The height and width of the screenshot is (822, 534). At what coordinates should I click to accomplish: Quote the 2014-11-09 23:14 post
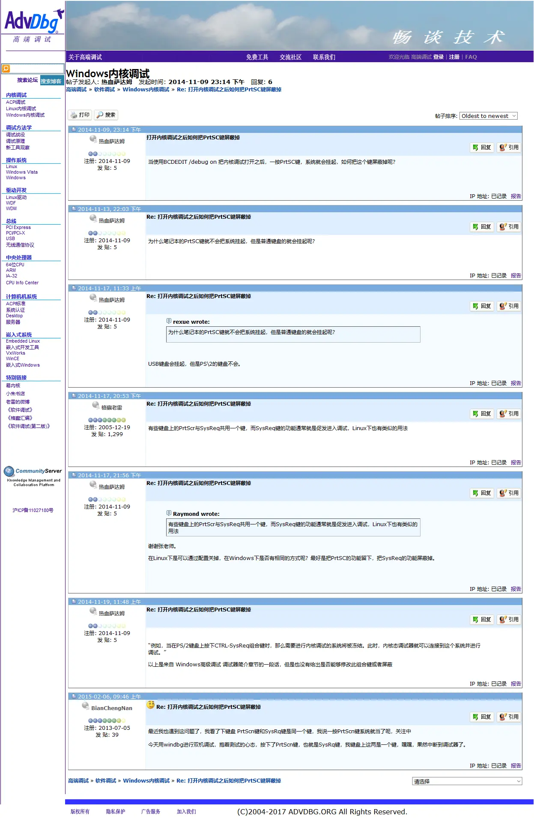[x=509, y=148]
